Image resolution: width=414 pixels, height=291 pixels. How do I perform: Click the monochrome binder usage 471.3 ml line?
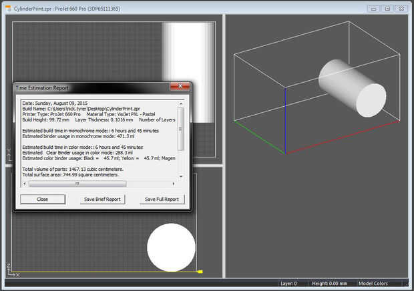pos(78,136)
